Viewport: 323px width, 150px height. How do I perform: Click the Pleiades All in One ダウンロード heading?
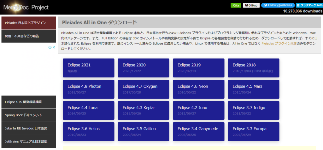coord(99,22)
